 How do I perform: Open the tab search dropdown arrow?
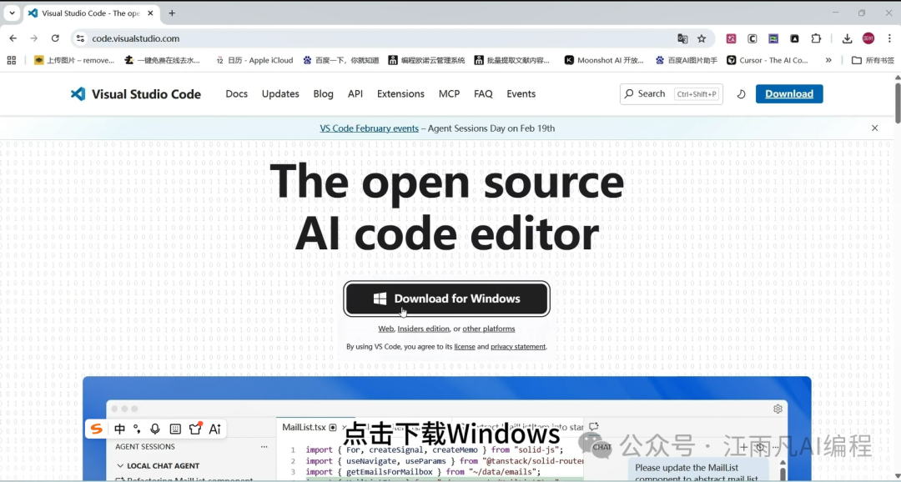tap(12, 13)
